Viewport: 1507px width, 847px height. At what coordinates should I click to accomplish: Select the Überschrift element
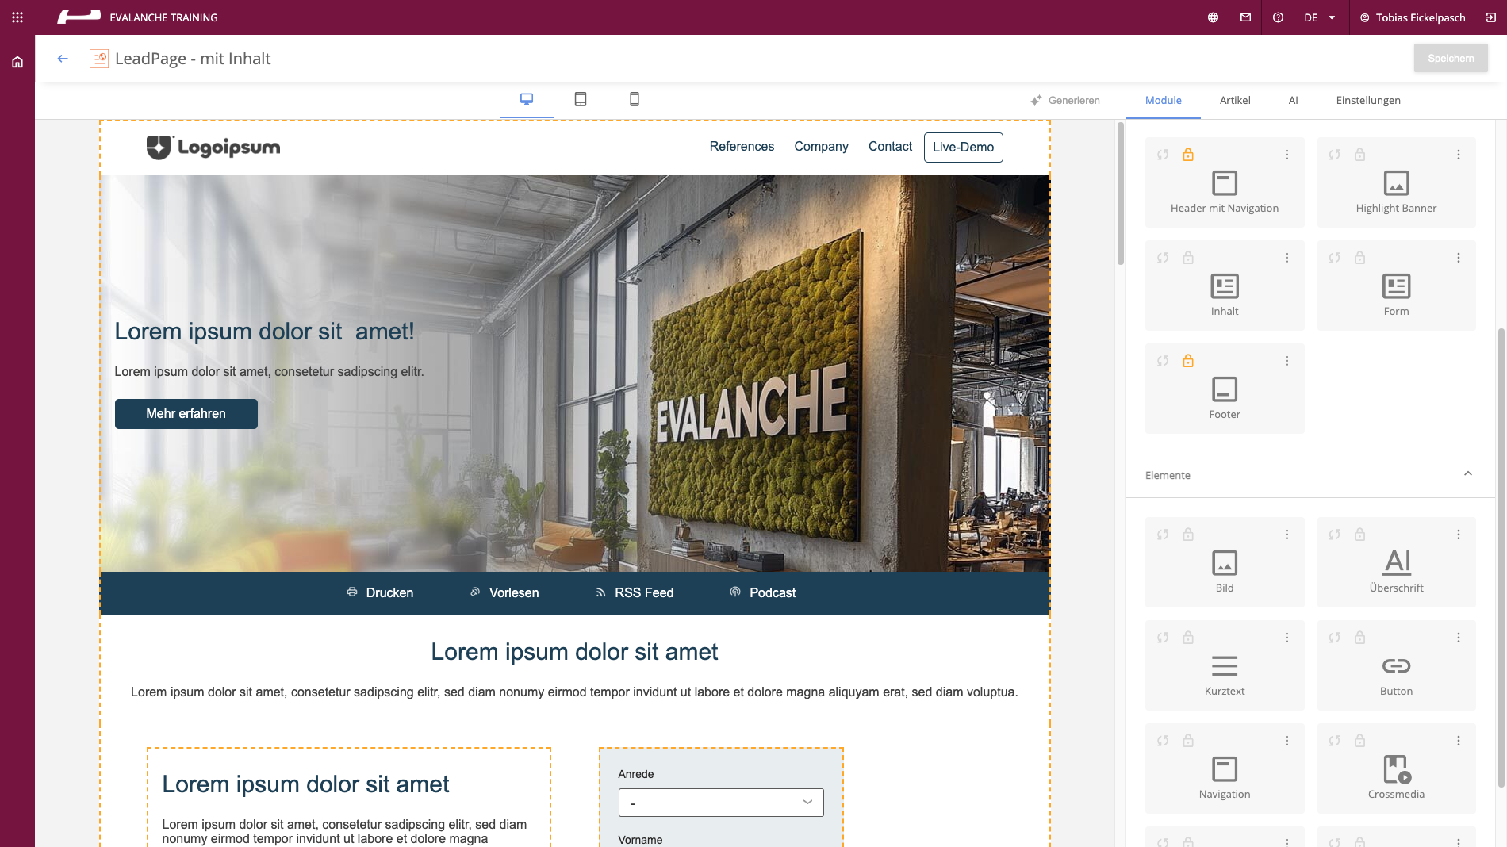pyautogui.click(x=1396, y=562)
